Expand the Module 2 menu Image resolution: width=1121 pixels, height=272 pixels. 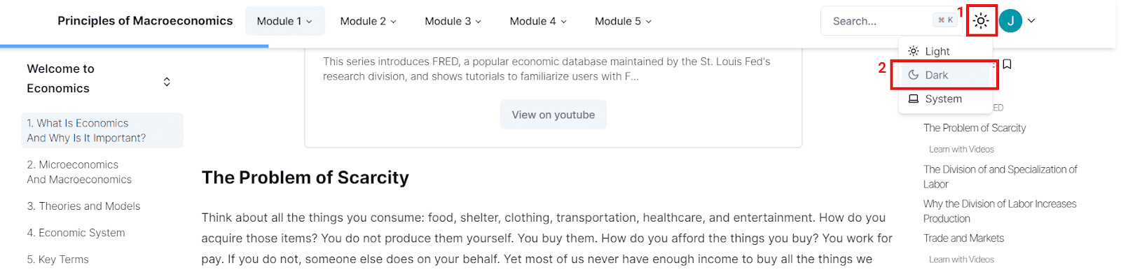pyautogui.click(x=368, y=21)
